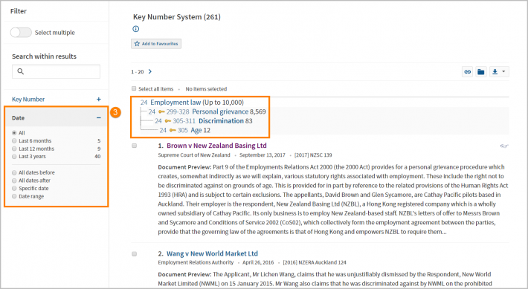Open Wang v New World Market Ltd
528x289 pixels.
[x=212, y=253]
